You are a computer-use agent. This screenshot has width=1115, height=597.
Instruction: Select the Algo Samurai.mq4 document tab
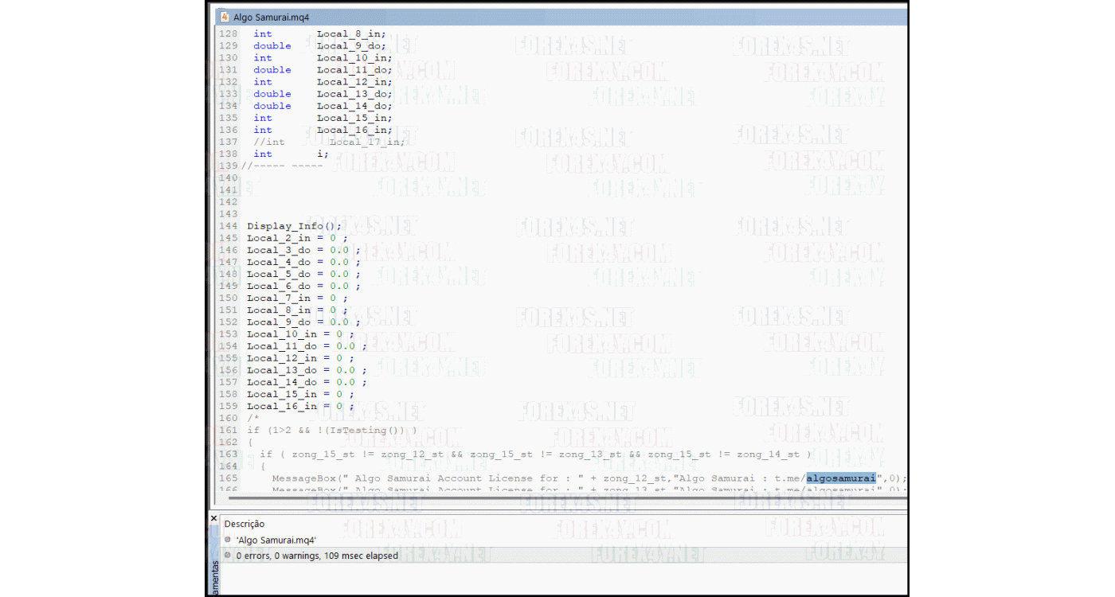pyautogui.click(x=271, y=17)
